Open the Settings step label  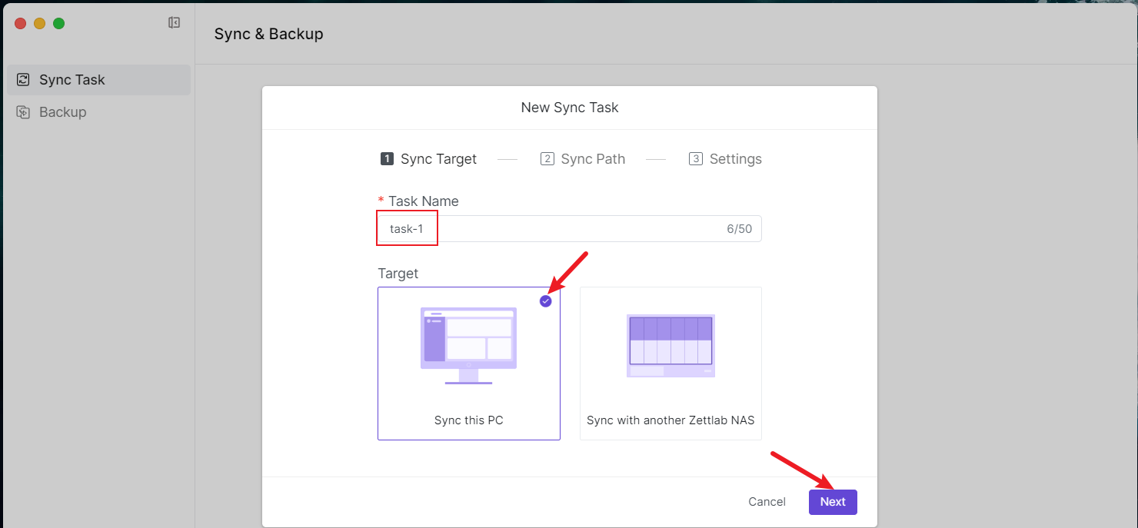point(735,159)
